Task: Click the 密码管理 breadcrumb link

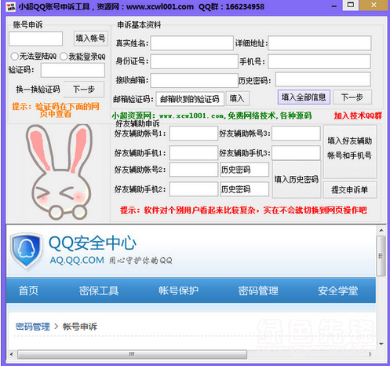Action: (33, 327)
